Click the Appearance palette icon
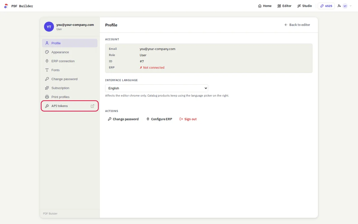Viewport: 358px width, 224px height. [47, 52]
